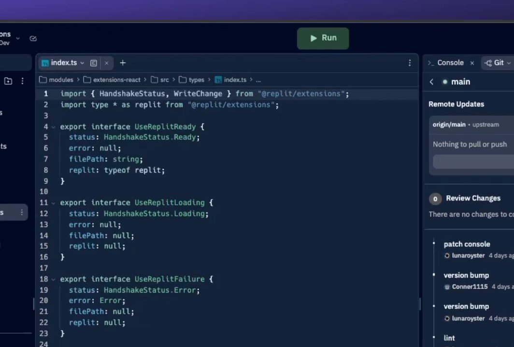Click the pull/push button under origin/main
Image resolution: width=514 pixels, height=347 pixels.
pos(473,162)
